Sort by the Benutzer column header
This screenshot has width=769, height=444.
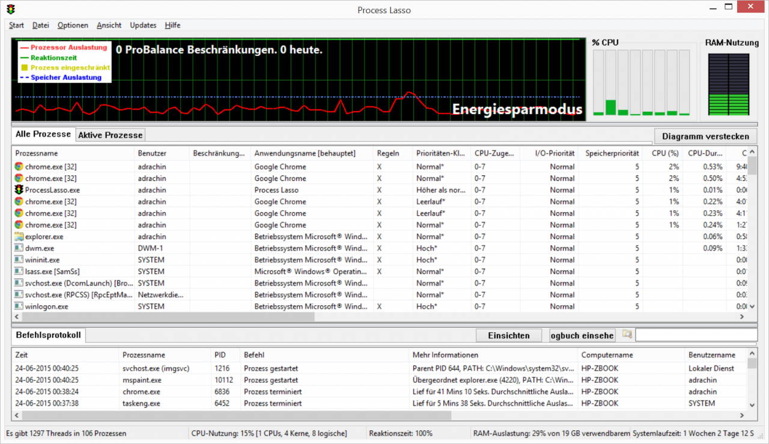162,153
